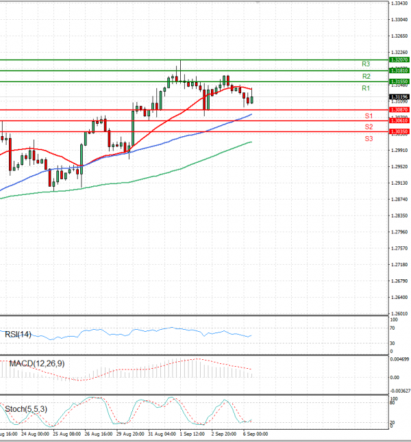Viewport: 411px width, 442px height.
Task: Click the 1.33430 price axis value
Action: pos(399,3)
